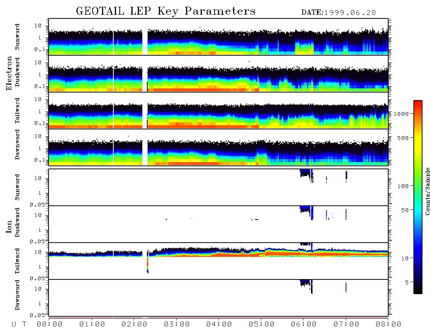The height and width of the screenshot is (331, 430).
Task: Click the 10 tick in Electron Duskward panel
Action: coord(38,62)
